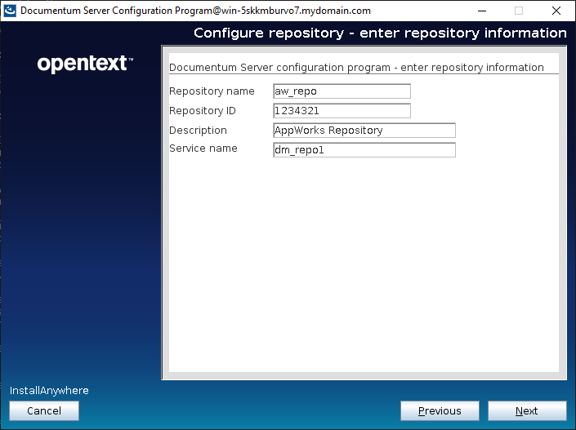Click the InstallAnywhere text
This screenshot has height=430, width=576.
(49, 391)
